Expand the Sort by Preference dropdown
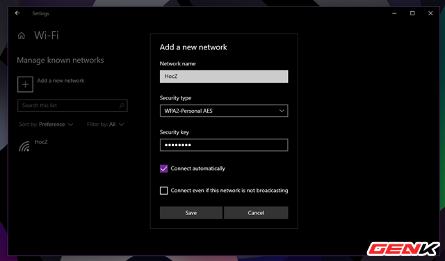The width and height of the screenshot is (445, 261). (46, 125)
